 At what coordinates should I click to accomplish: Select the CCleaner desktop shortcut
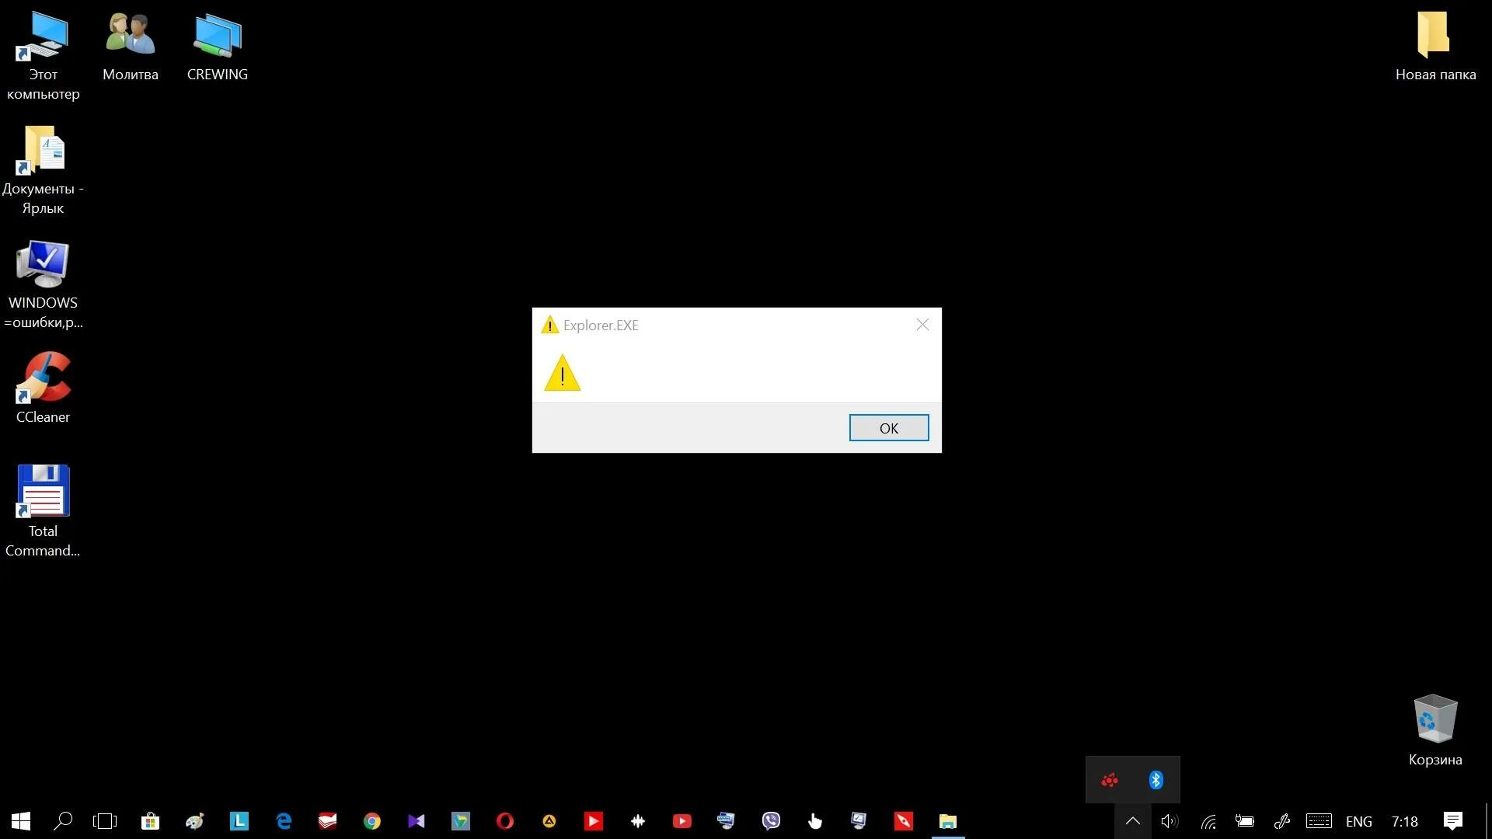44,387
